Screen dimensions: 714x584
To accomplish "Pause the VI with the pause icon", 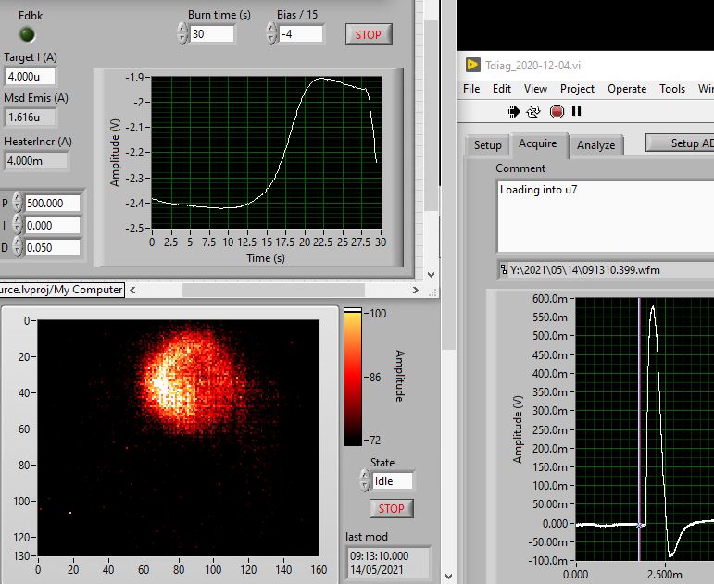I will tap(577, 111).
